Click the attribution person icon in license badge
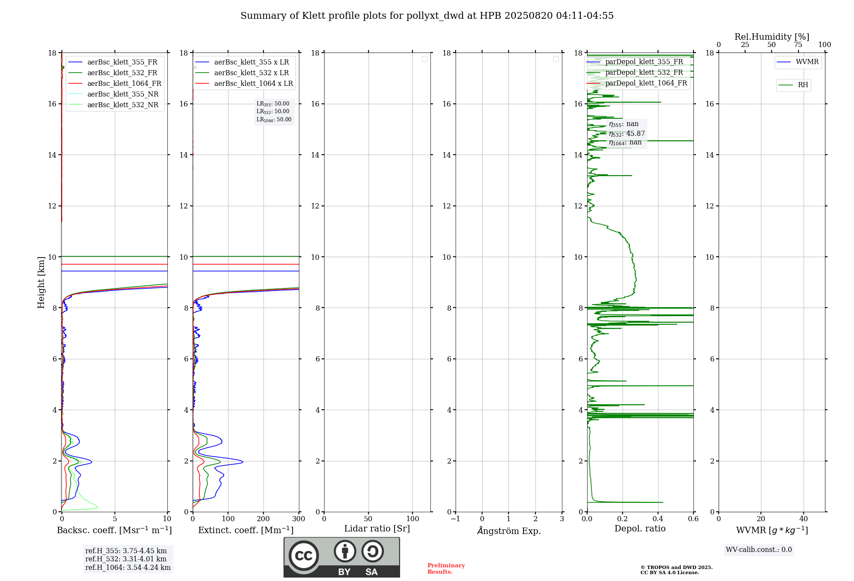This screenshot has height=581, width=854. tap(345, 551)
